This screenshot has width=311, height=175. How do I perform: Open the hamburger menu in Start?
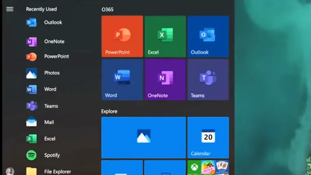(10, 9)
